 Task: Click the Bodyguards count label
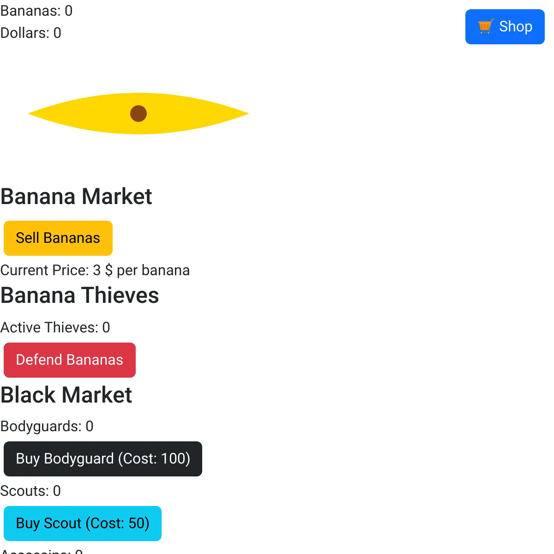[47, 426]
